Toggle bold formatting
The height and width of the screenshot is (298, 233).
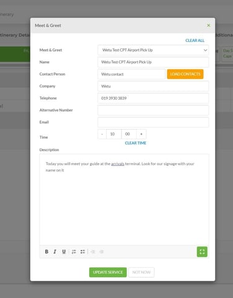pos(46,252)
